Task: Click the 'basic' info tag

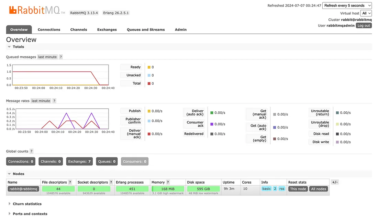Action: [267, 189]
